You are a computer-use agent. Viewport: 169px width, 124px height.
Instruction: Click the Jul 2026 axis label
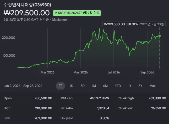[114, 72]
